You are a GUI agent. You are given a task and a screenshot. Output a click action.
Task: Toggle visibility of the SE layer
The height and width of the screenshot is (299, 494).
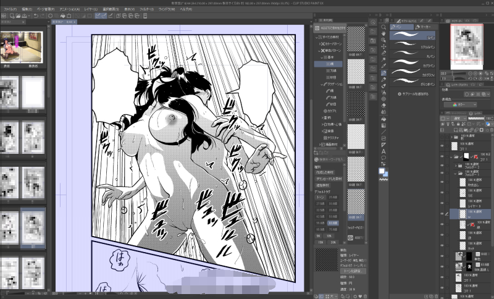pos(442,193)
